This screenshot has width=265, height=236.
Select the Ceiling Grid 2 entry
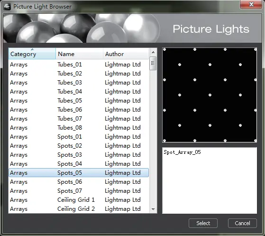point(79,209)
